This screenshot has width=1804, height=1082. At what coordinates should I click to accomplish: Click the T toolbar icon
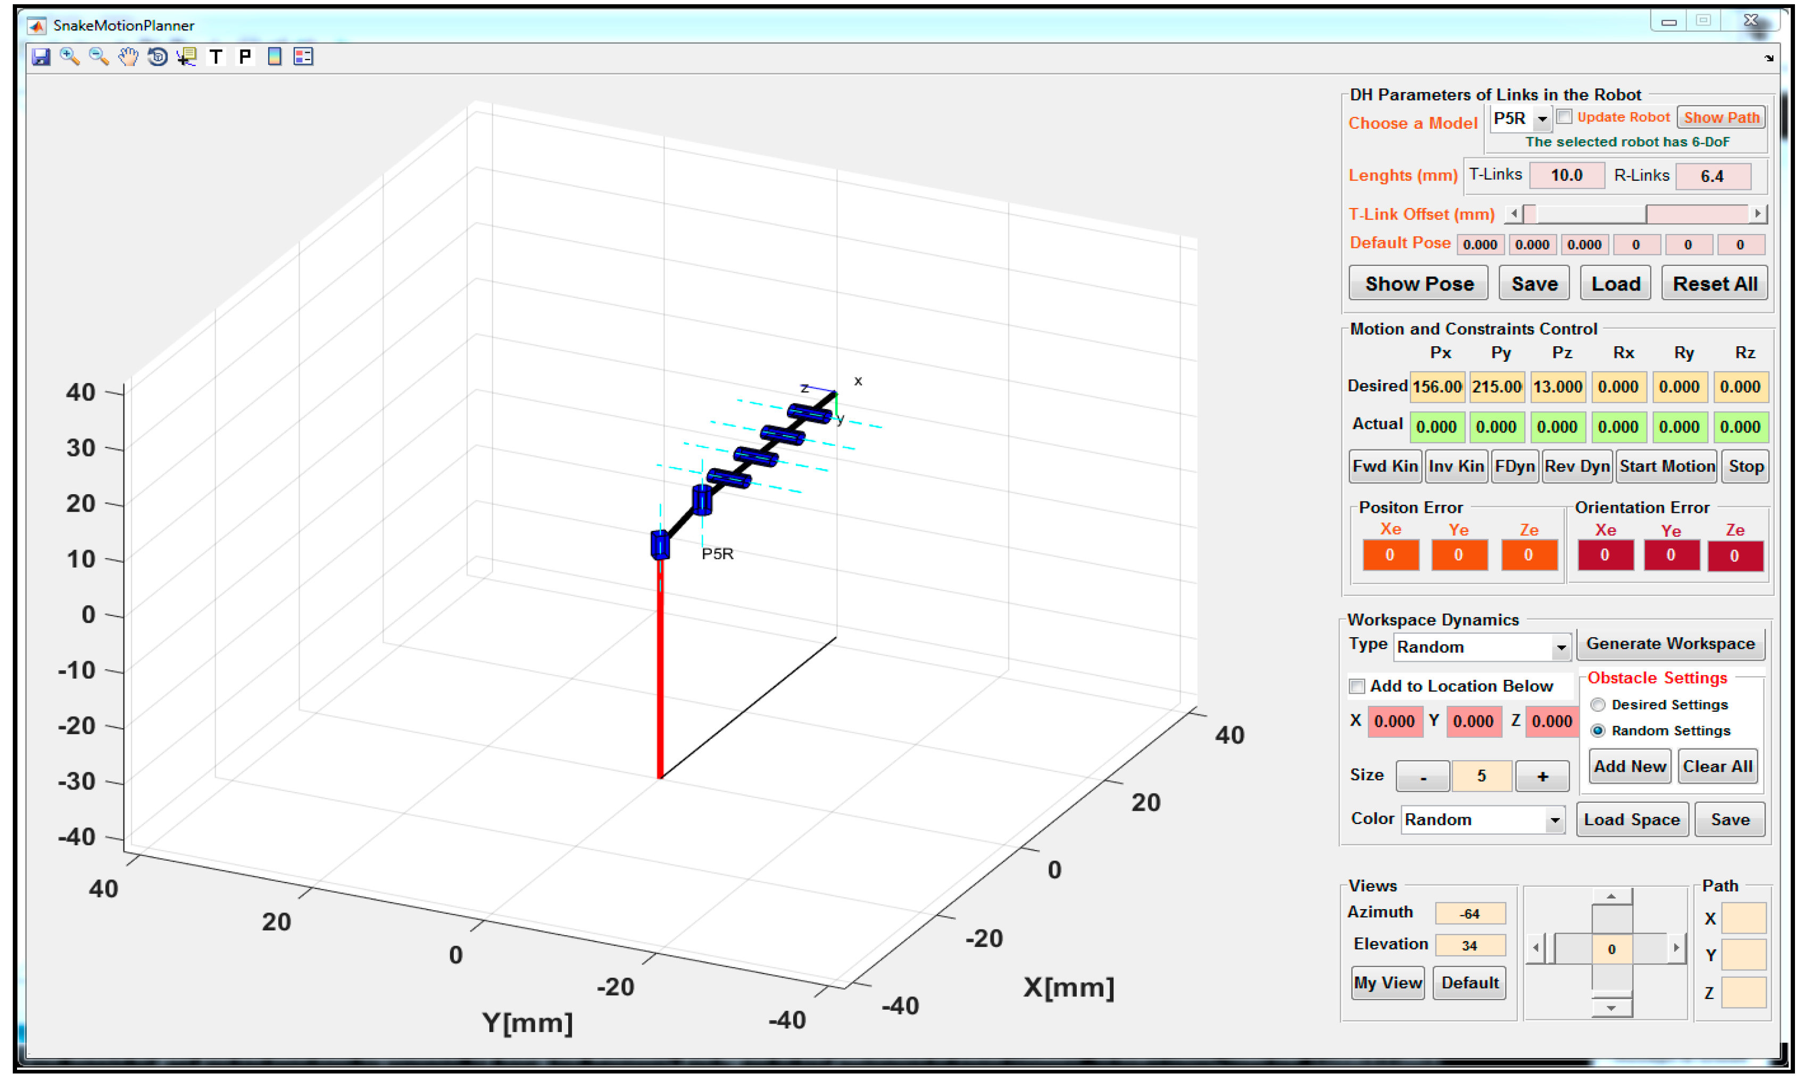pos(216,57)
